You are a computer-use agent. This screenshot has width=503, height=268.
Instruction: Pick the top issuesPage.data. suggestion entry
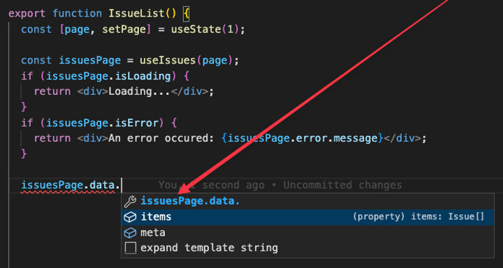click(307, 201)
